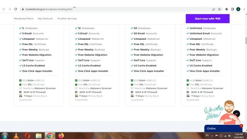The width and height of the screenshot is (247, 139).
Task: Open file explorer from taskbar
Action: pos(39,136)
